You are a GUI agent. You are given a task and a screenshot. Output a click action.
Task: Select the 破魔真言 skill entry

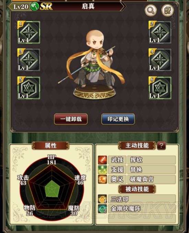[x=152, y=179]
